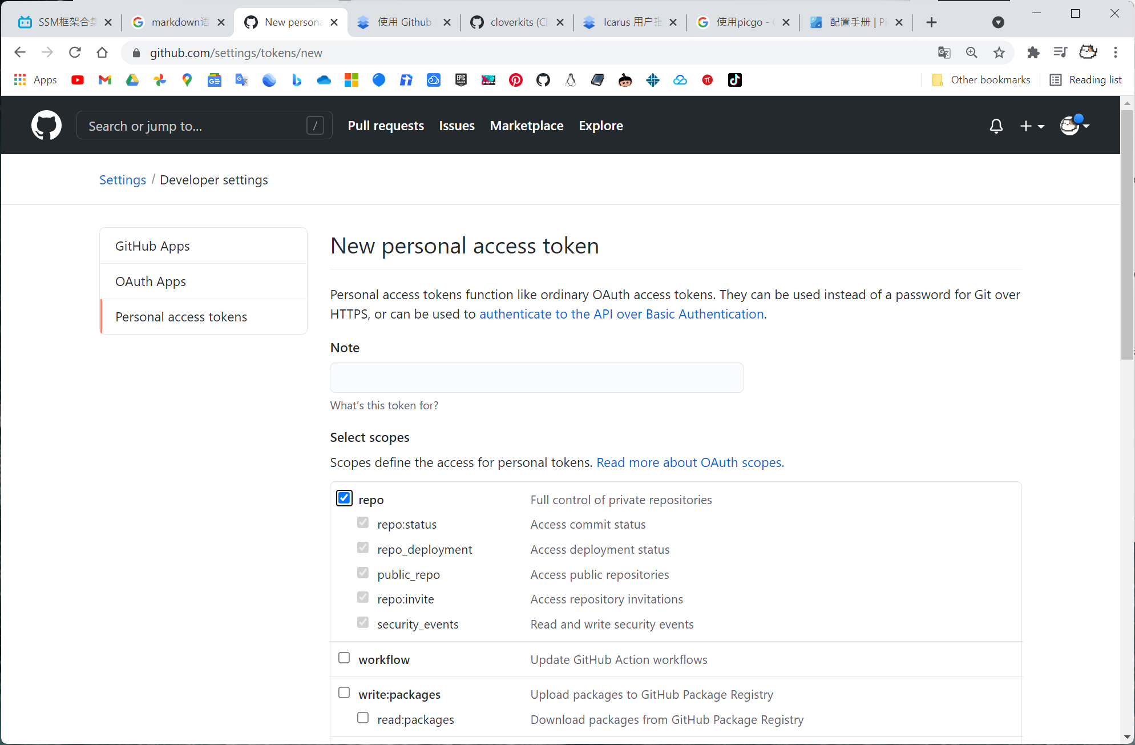Open the Gmail bookmark icon
The image size is (1135, 745).
pyautogui.click(x=104, y=80)
